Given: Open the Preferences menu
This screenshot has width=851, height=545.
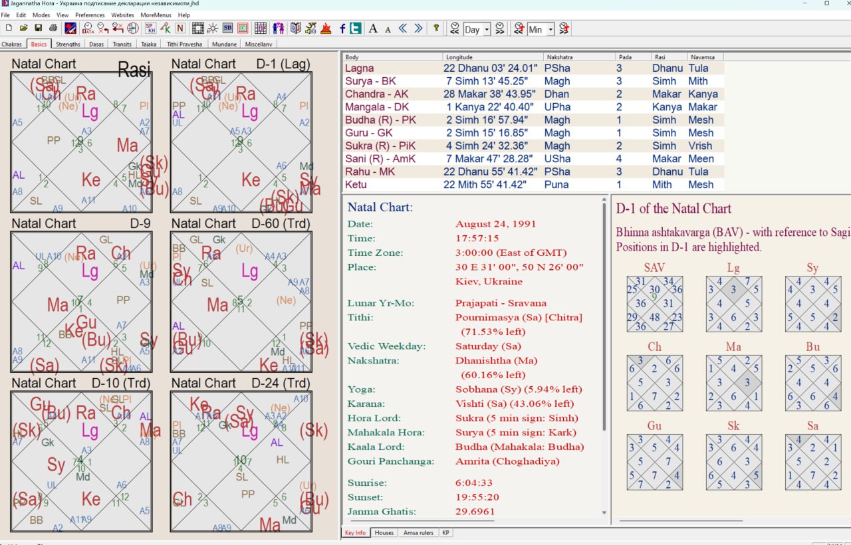Looking at the screenshot, I should tap(90, 15).
